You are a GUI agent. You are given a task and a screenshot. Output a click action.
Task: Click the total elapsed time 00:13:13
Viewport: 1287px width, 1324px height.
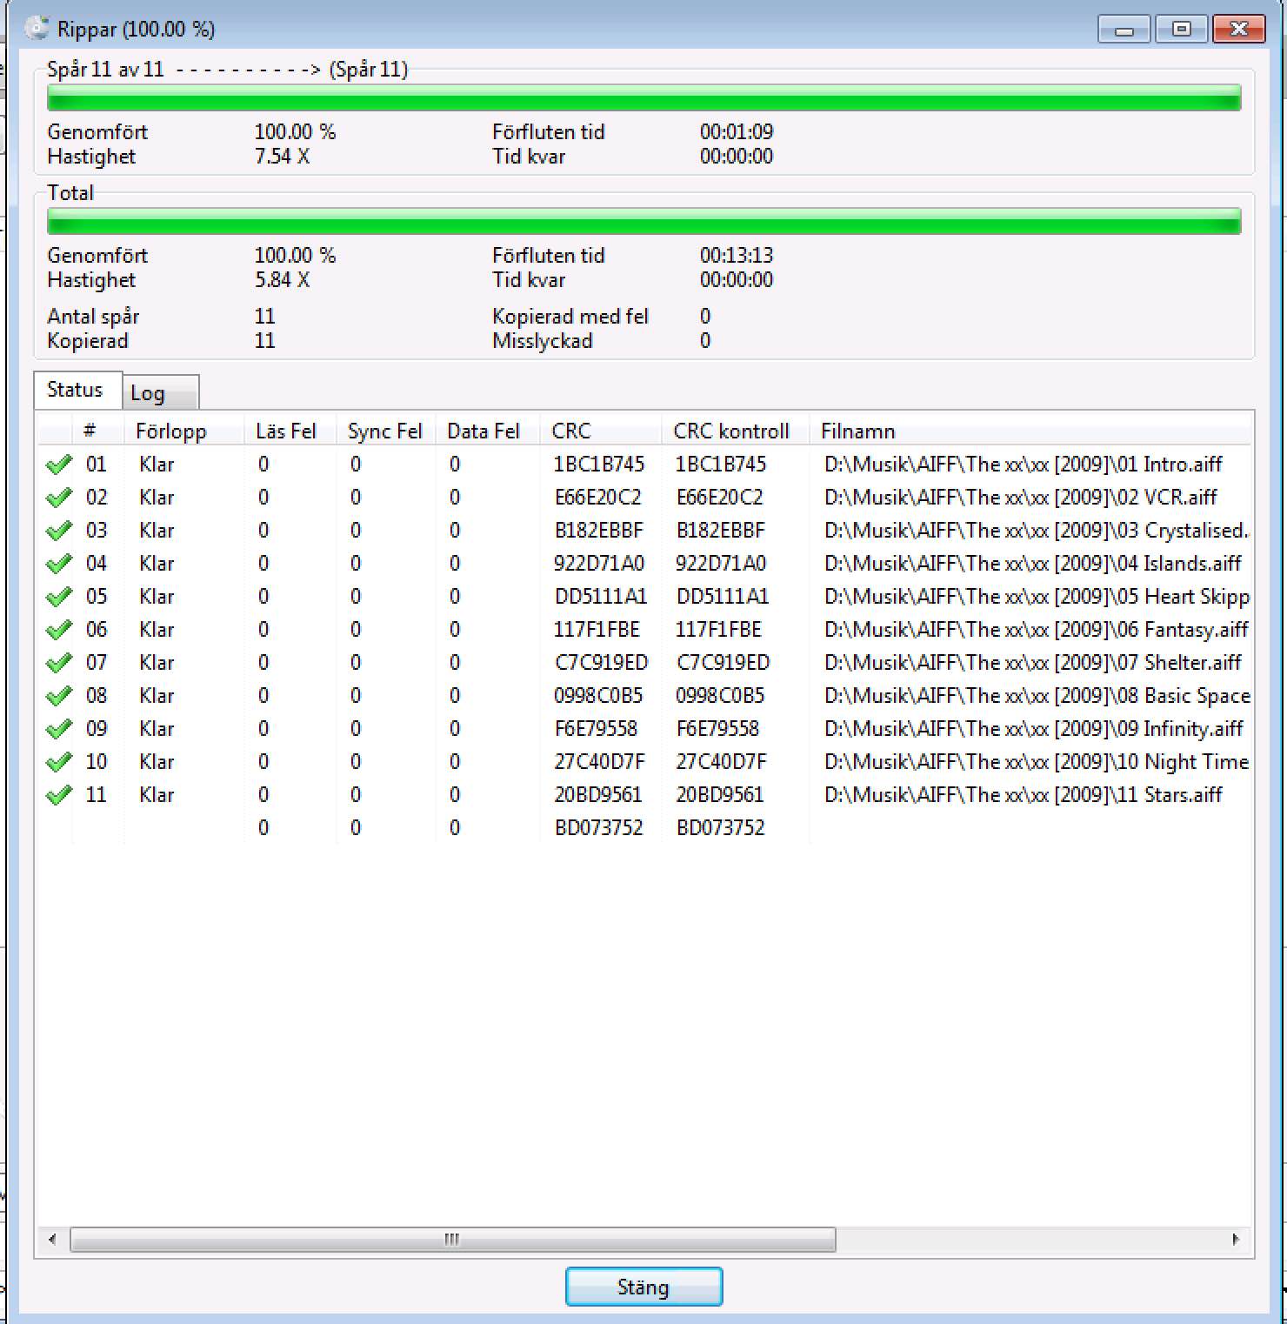tap(737, 255)
